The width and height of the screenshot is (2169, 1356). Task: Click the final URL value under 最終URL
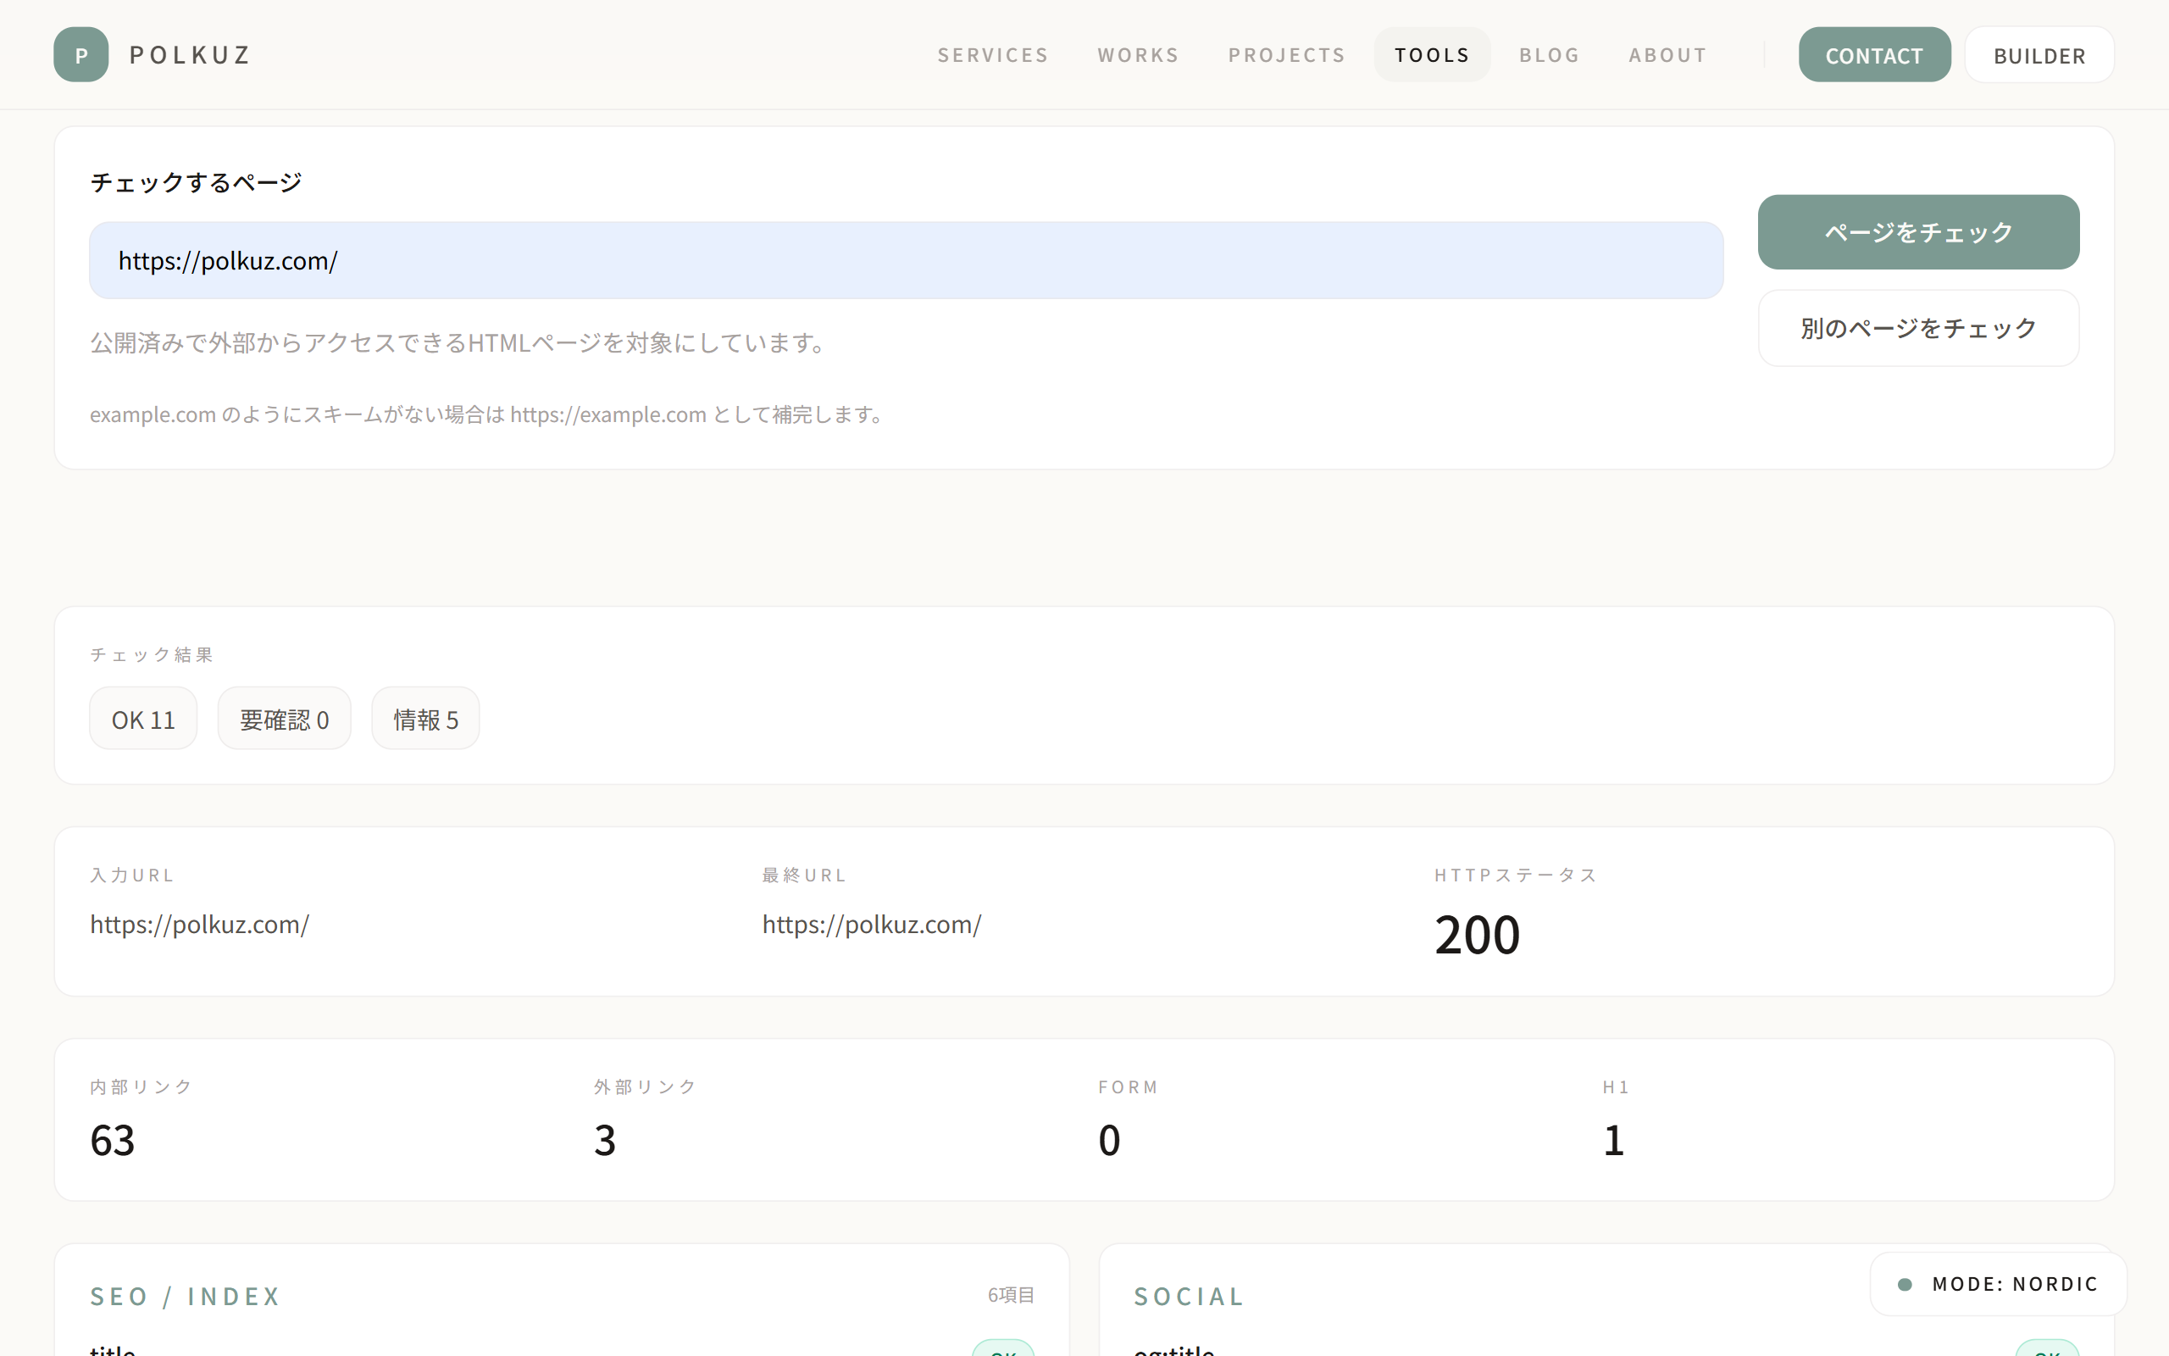coord(872,924)
